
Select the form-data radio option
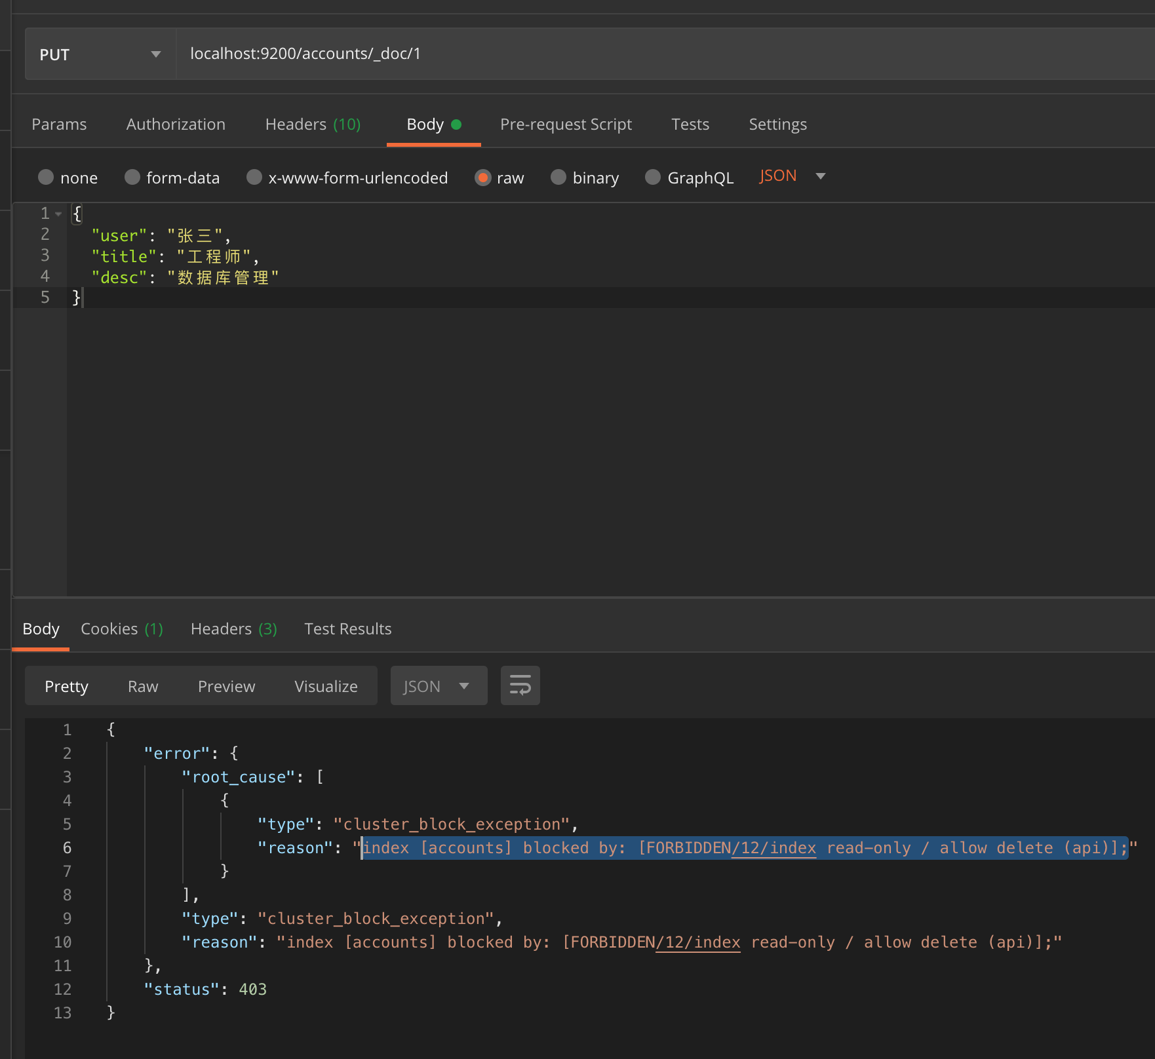click(132, 177)
